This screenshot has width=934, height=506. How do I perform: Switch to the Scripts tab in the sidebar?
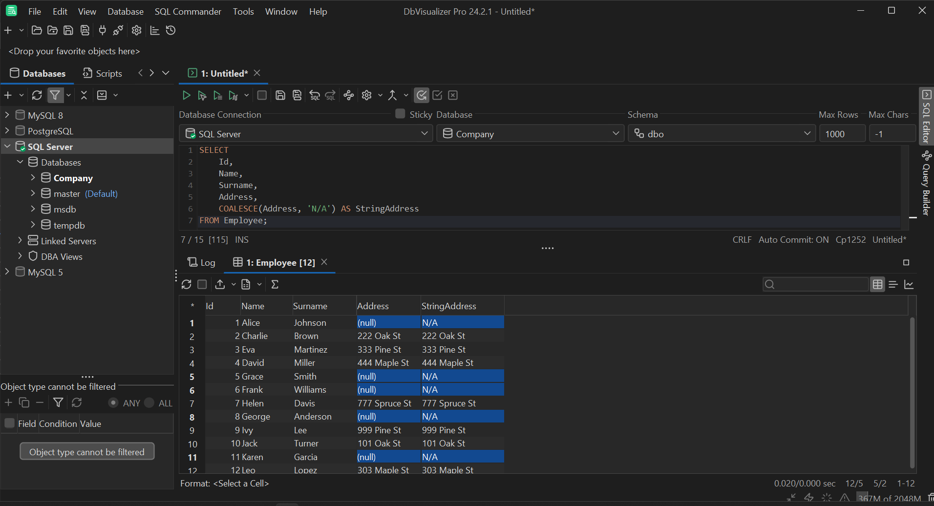tap(102, 73)
